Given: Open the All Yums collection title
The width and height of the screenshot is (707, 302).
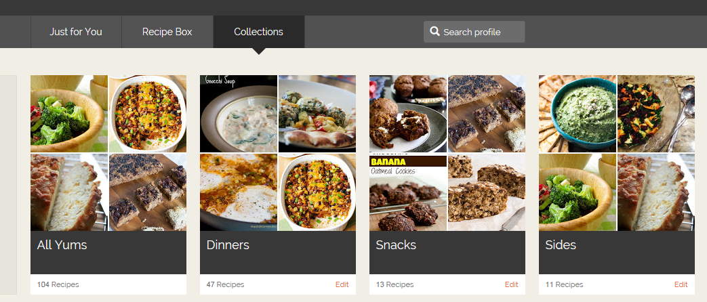Looking at the screenshot, I should pyautogui.click(x=62, y=245).
